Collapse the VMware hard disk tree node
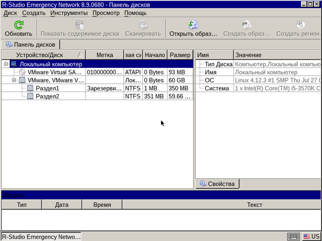This screenshot has width=322, height=241. [14, 80]
